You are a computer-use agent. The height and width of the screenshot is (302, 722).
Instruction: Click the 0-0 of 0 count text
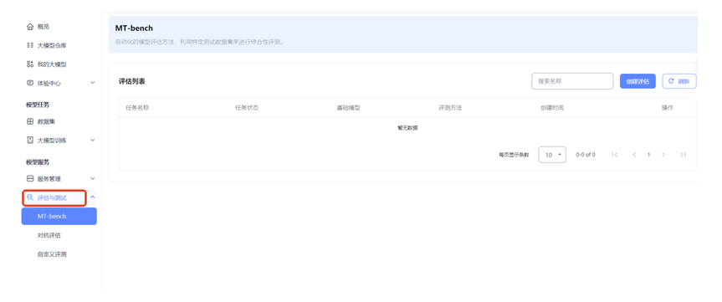(586, 155)
